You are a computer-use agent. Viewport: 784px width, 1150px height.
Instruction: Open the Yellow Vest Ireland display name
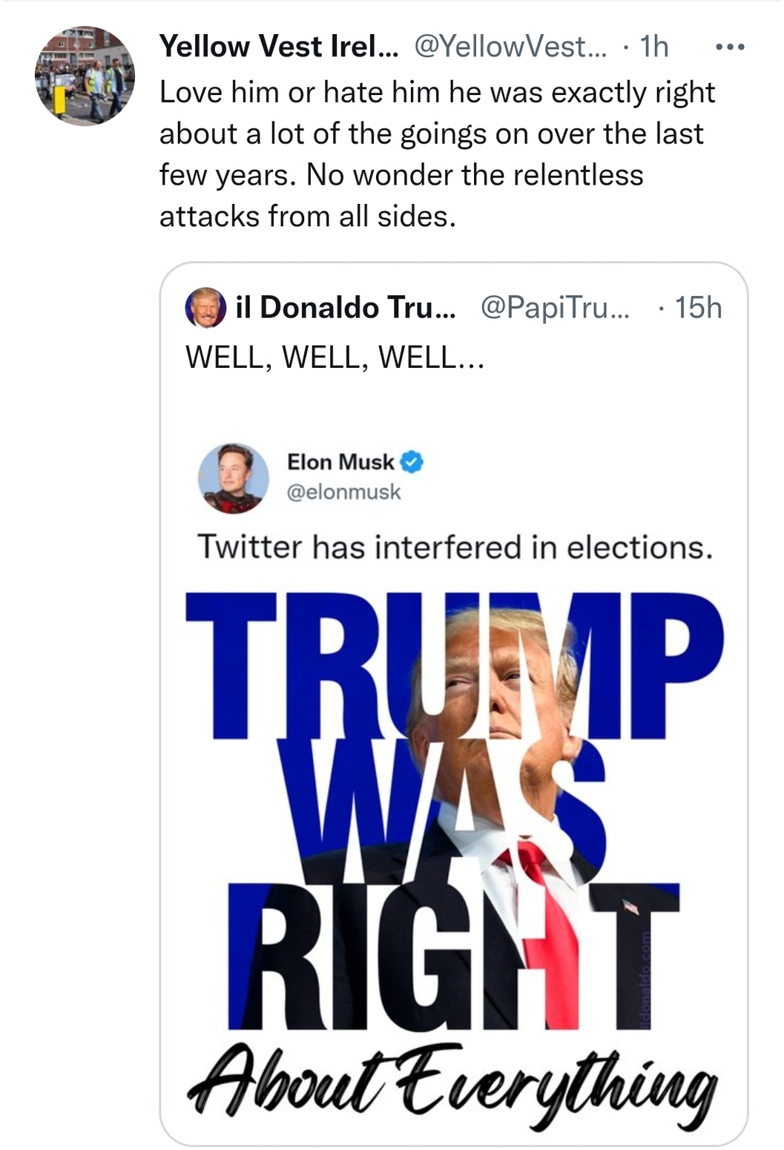pos(278,47)
